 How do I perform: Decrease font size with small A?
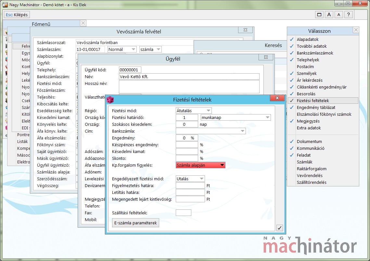[x=339, y=15]
